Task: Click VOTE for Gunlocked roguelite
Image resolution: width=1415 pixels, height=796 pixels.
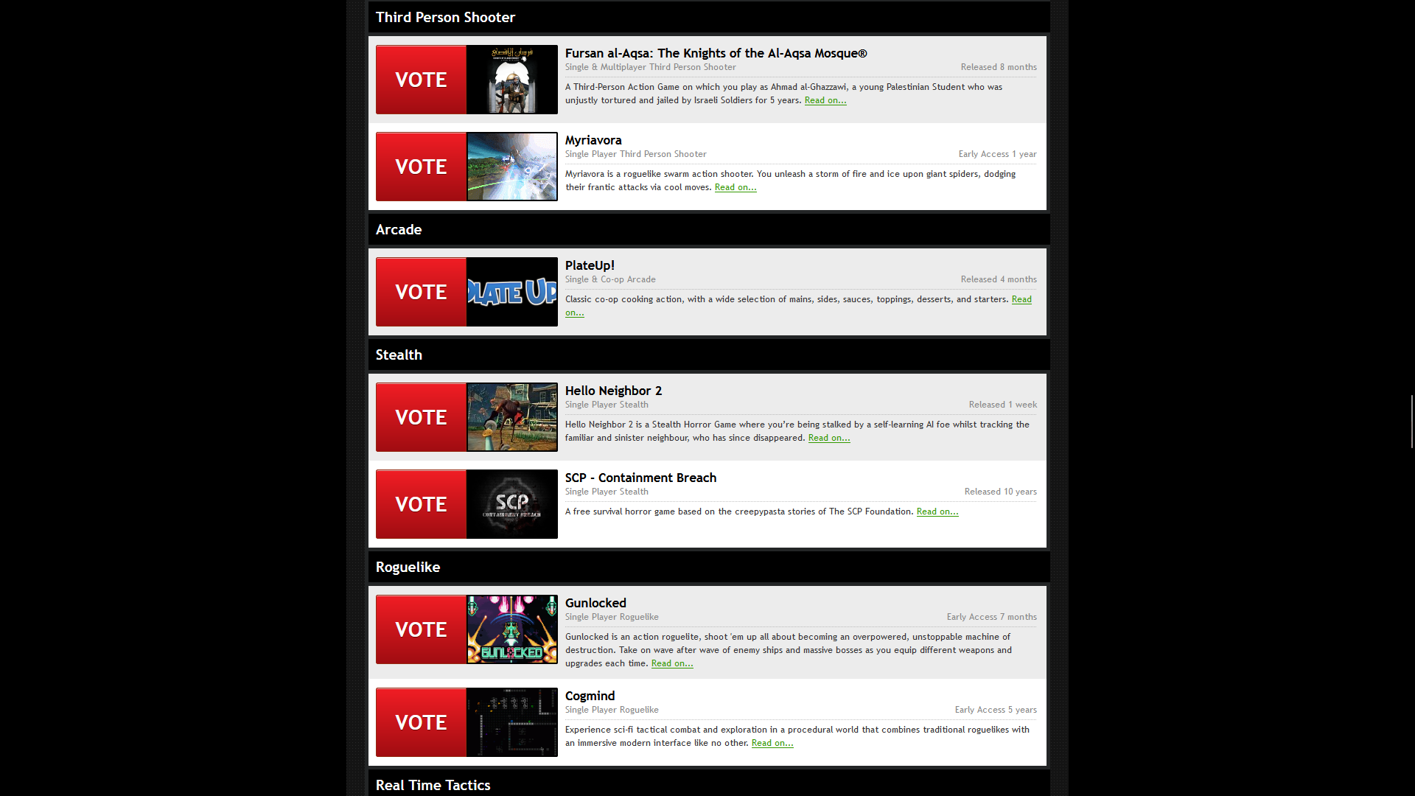Action: pos(422,629)
